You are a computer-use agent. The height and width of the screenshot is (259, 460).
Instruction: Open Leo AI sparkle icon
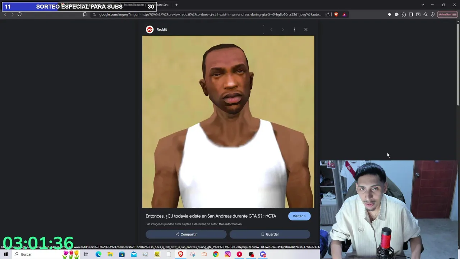(x=425, y=14)
